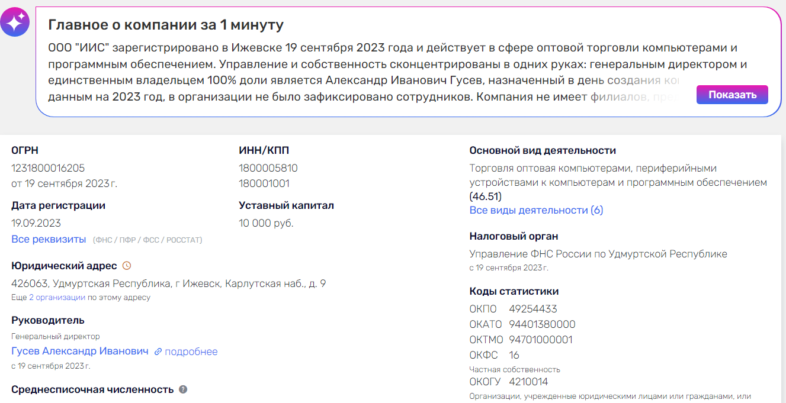786x403 pixels.
Task: Click the purple AI sparkle icon
Action: (x=14, y=22)
